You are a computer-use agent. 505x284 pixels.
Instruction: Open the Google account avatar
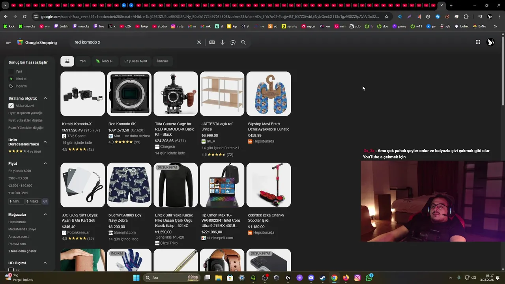pos(490,42)
